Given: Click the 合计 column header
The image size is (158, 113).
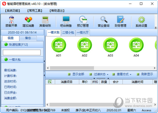Looking at the screenshot, I should click(116, 82).
